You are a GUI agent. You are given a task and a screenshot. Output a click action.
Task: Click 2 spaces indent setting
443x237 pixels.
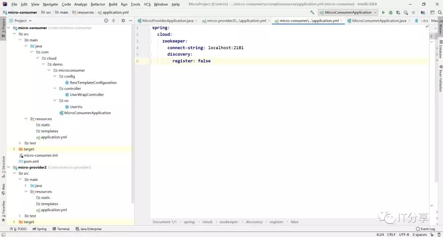click(x=420, y=235)
